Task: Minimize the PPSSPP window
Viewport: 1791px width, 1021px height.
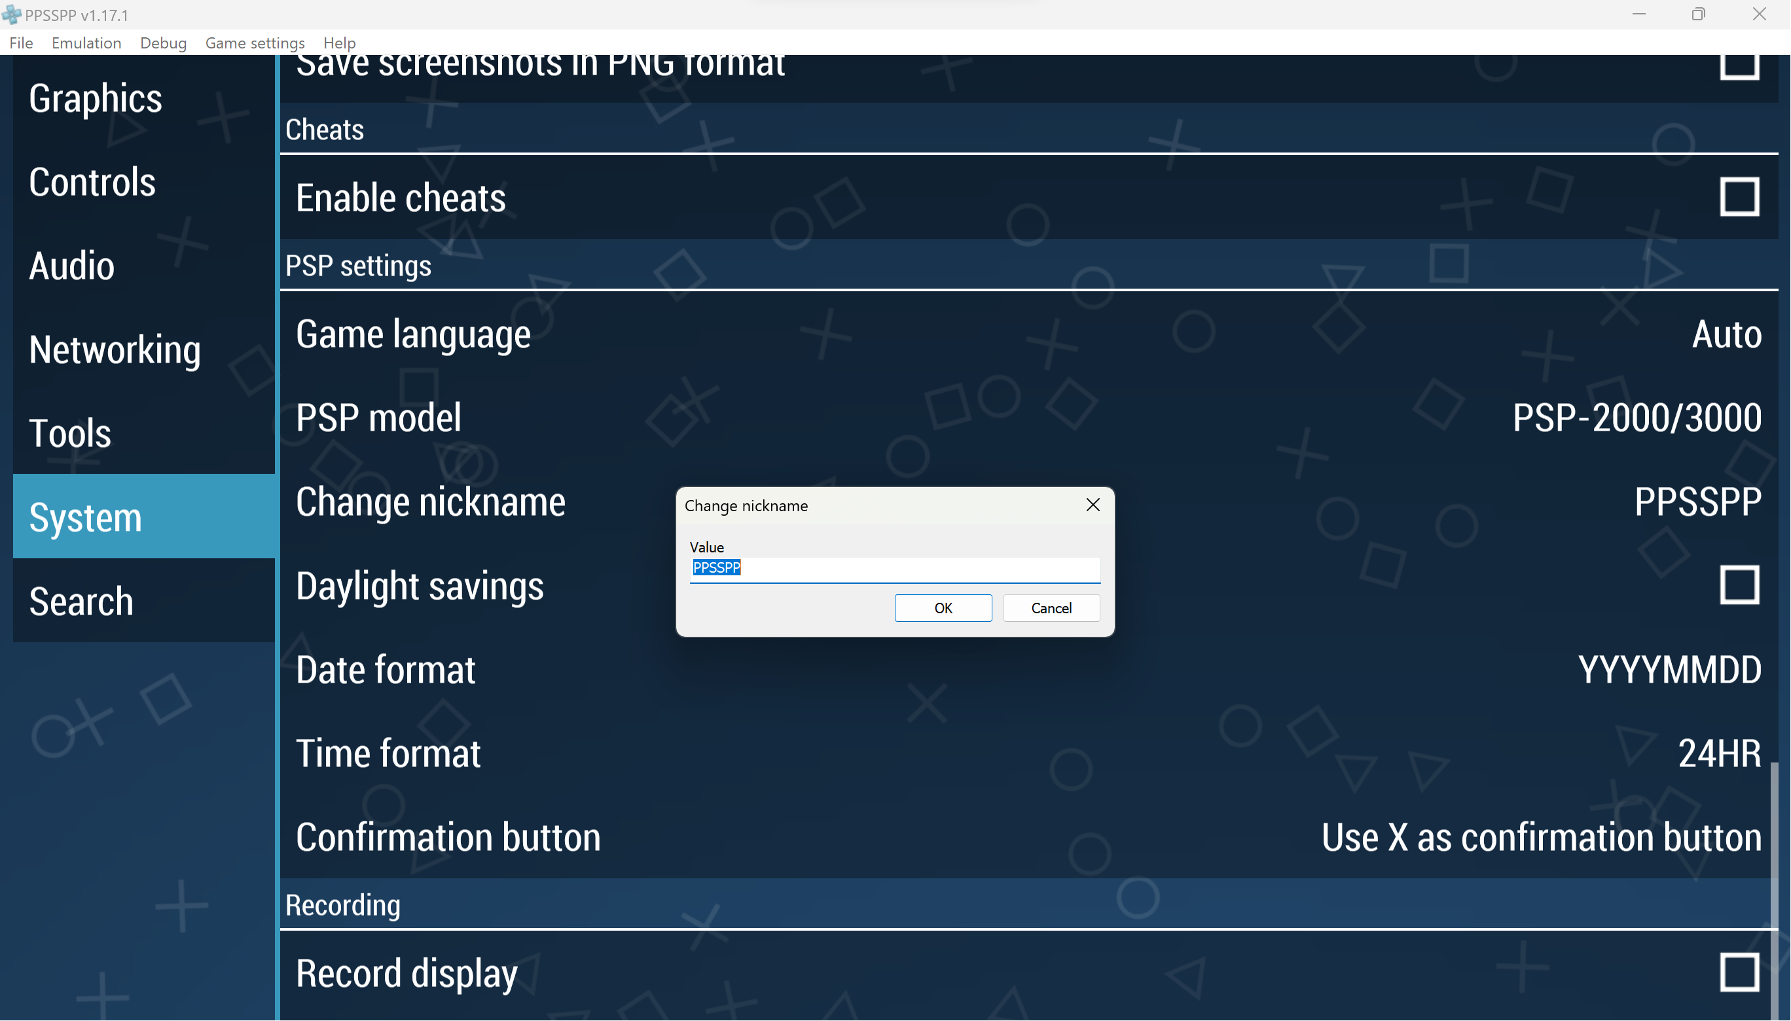Action: pyautogui.click(x=1639, y=14)
